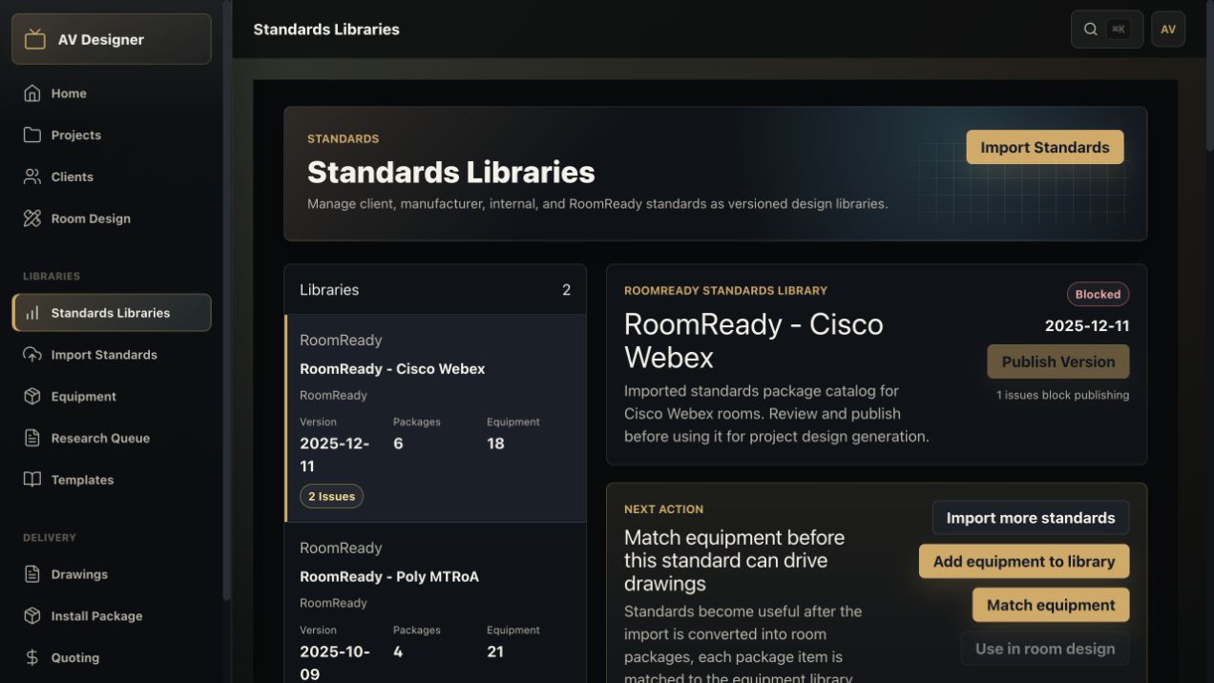Open Home in the sidebar
The width and height of the screenshot is (1214, 683).
112,93
